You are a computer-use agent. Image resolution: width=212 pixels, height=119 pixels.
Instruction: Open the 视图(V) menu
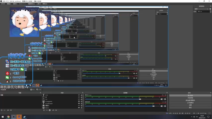pos(15,4)
